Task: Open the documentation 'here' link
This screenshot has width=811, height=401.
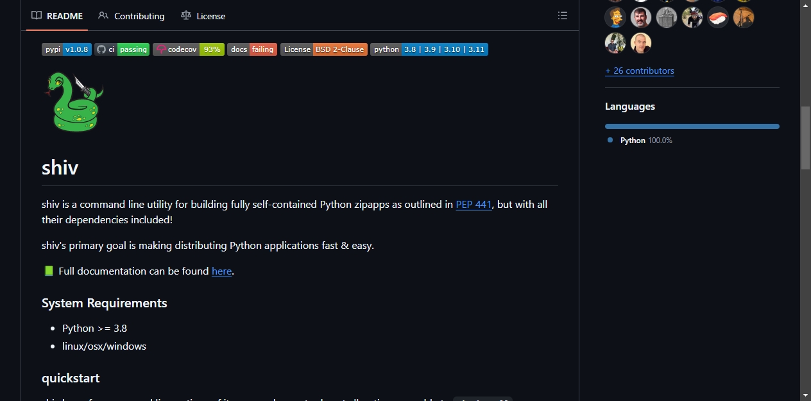Action: 221,271
